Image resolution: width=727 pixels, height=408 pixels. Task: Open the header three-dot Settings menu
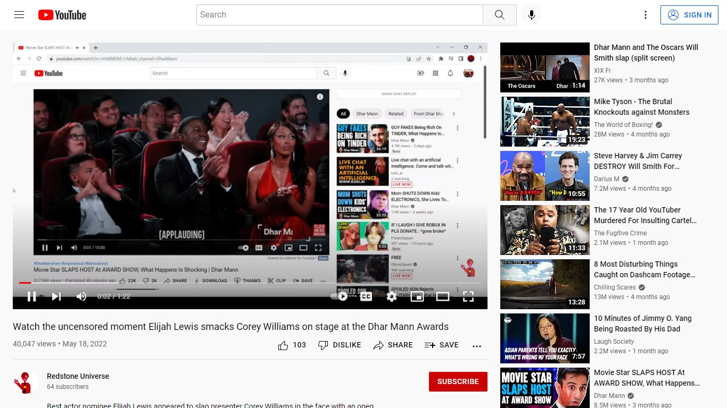pyautogui.click(x=646, y=15)
